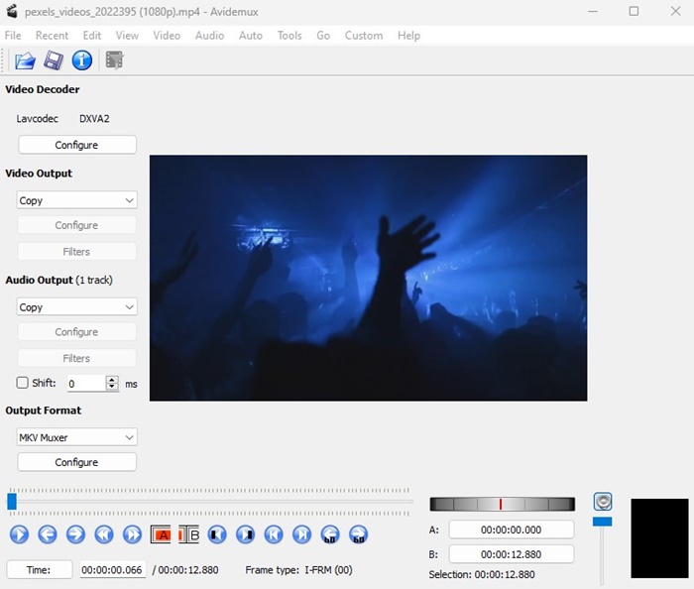
Task: Open the Help menu
Action: tap(408, 36)
